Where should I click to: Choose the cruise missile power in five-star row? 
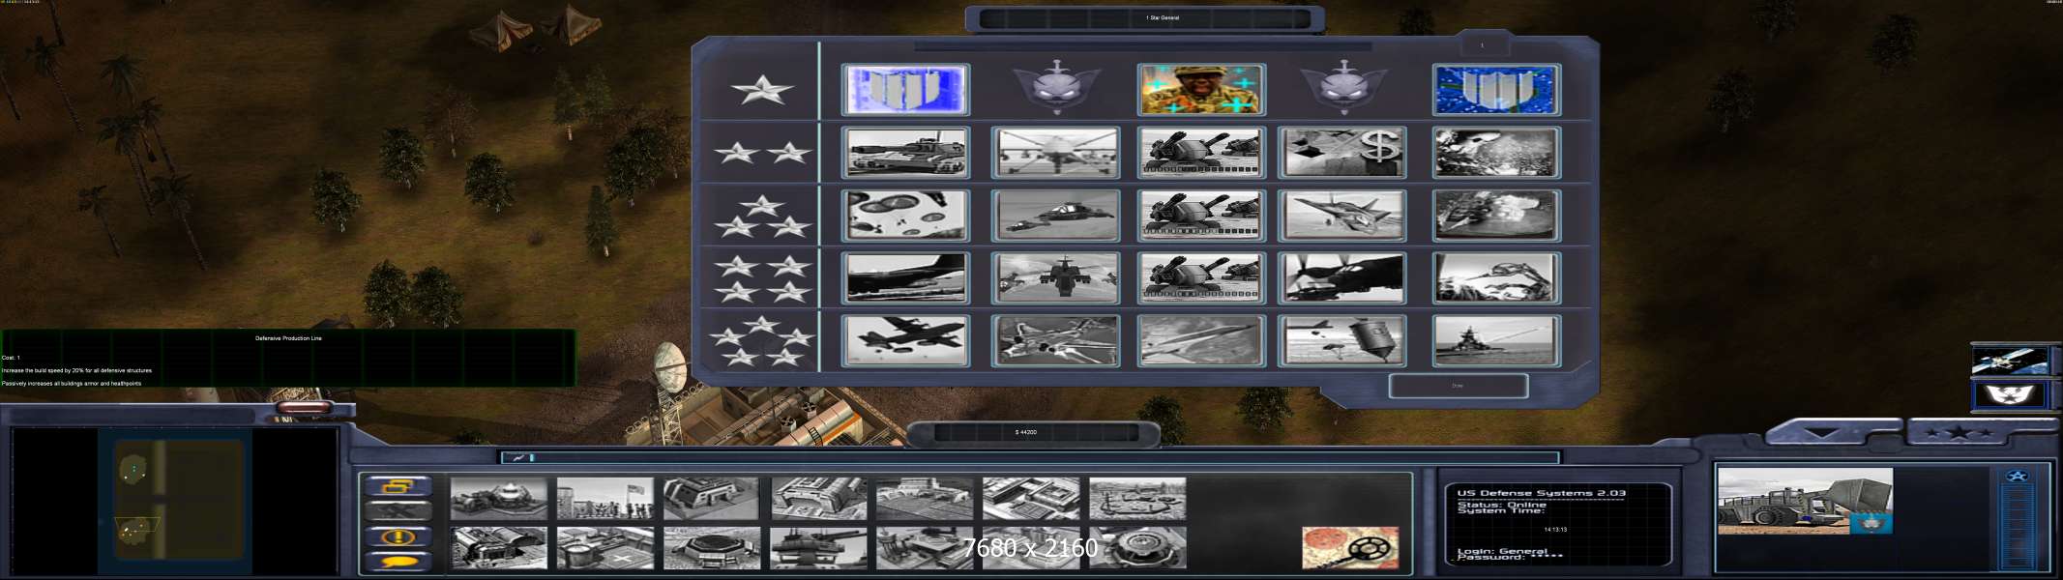1201,340
